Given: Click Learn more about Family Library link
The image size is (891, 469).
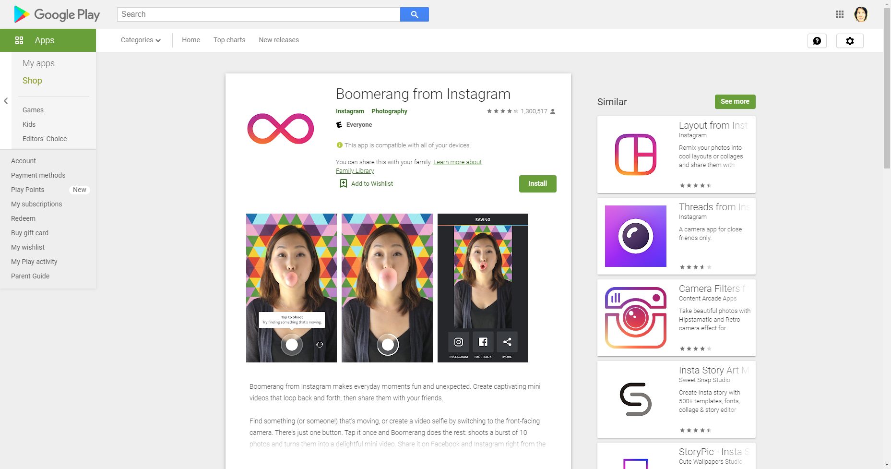Looking at the screenshot, I should click(x=409, y=167).
